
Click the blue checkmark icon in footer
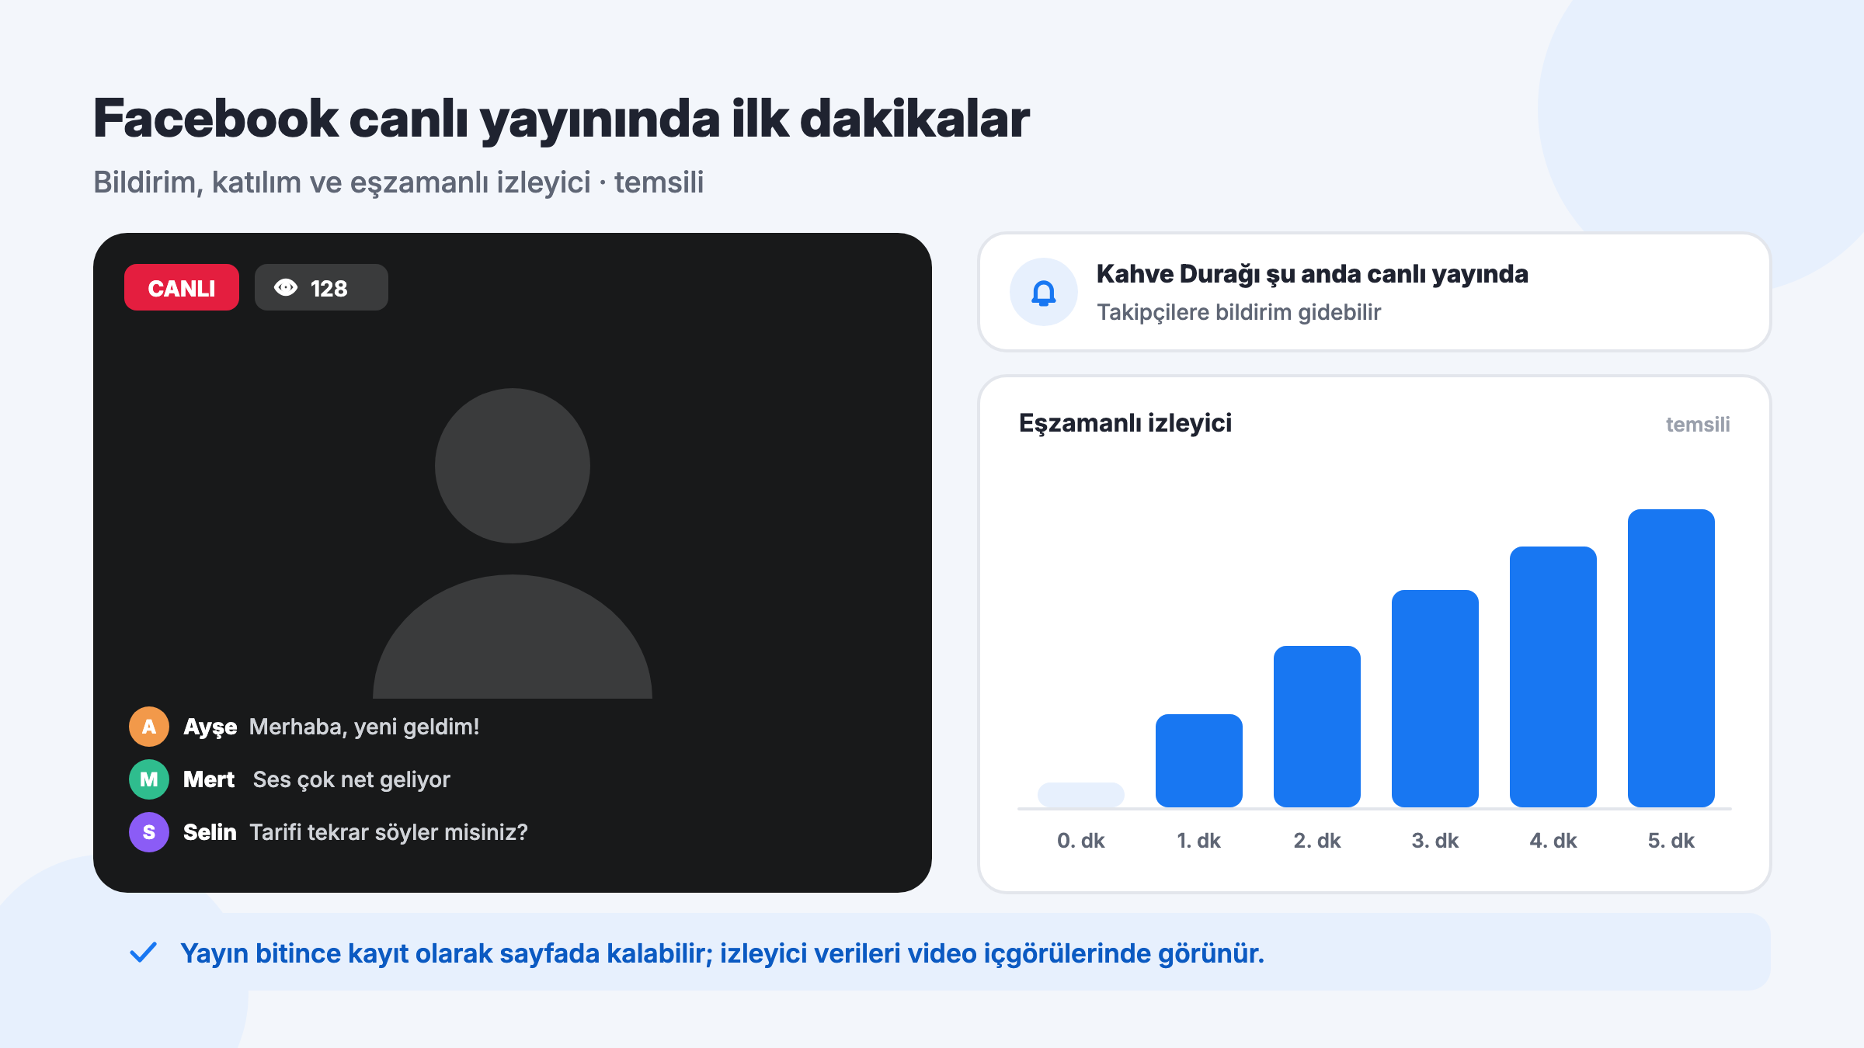[x=144, y=953]
